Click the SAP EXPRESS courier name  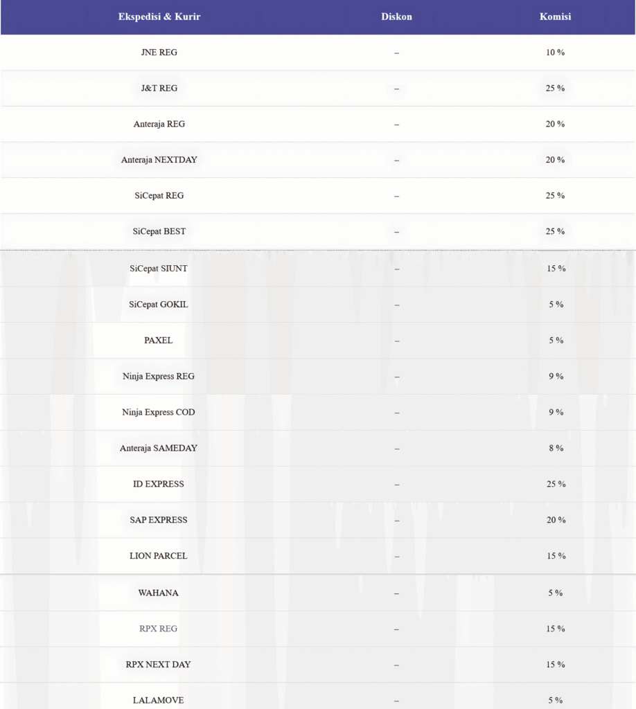pyautogui.click(x=159, y=520)
